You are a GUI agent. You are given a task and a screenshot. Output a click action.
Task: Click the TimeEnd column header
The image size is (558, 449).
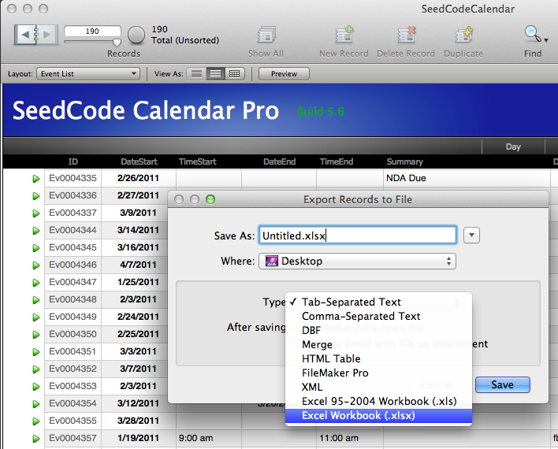337,161
